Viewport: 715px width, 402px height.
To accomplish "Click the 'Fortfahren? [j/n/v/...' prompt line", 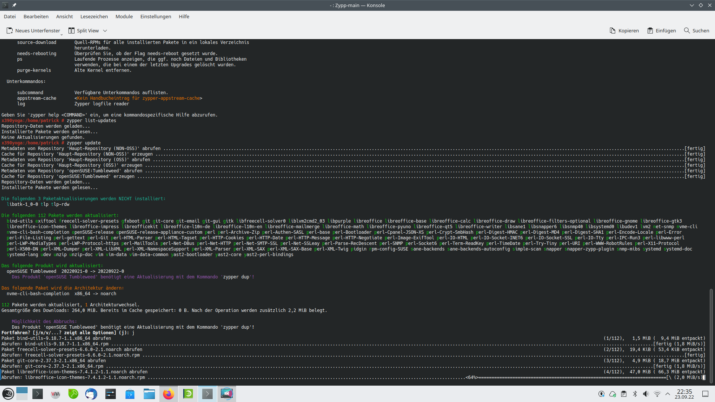I will 68,333.
